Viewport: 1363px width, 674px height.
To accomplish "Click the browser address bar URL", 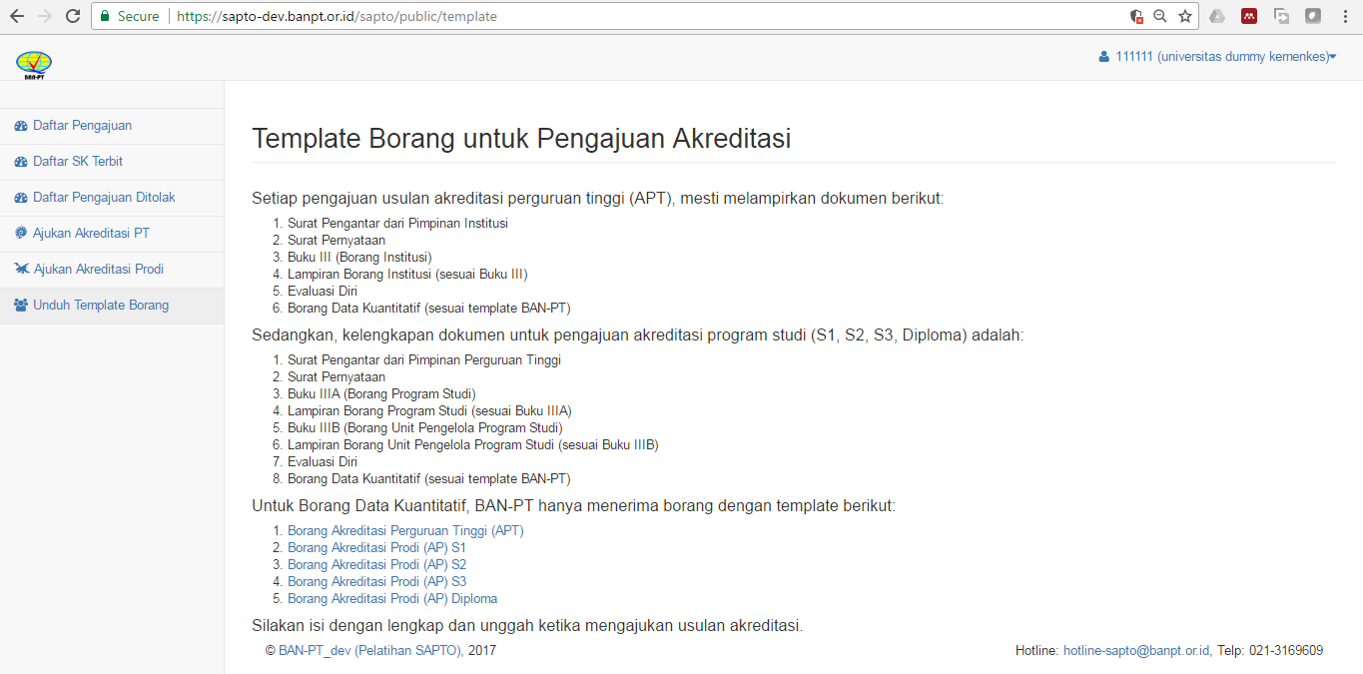I will pyautogui.click(x=337, y=16).
